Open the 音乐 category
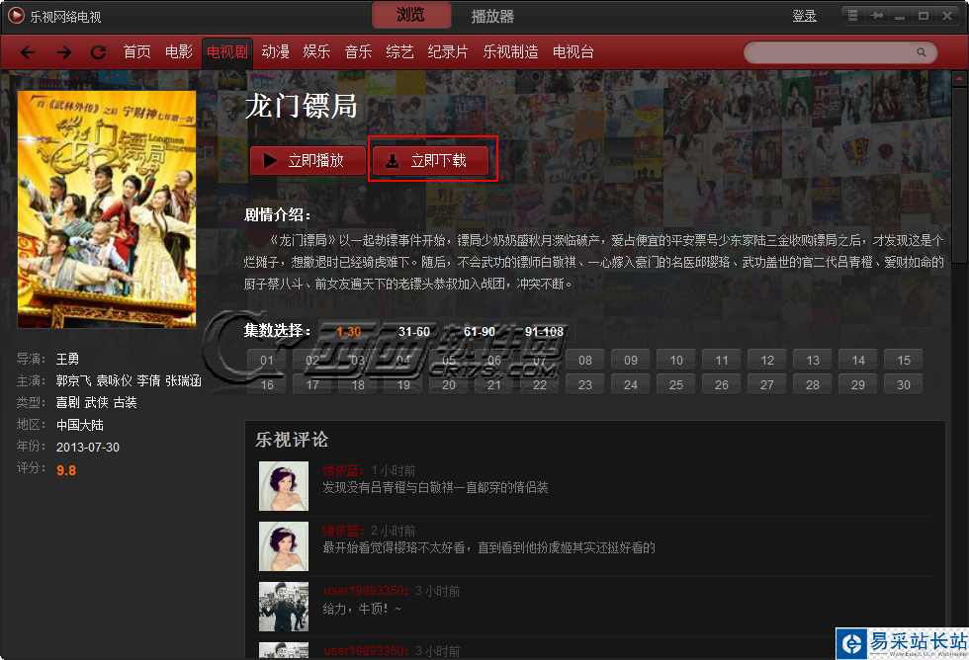The image size is (969, 660). pos(358,51)
